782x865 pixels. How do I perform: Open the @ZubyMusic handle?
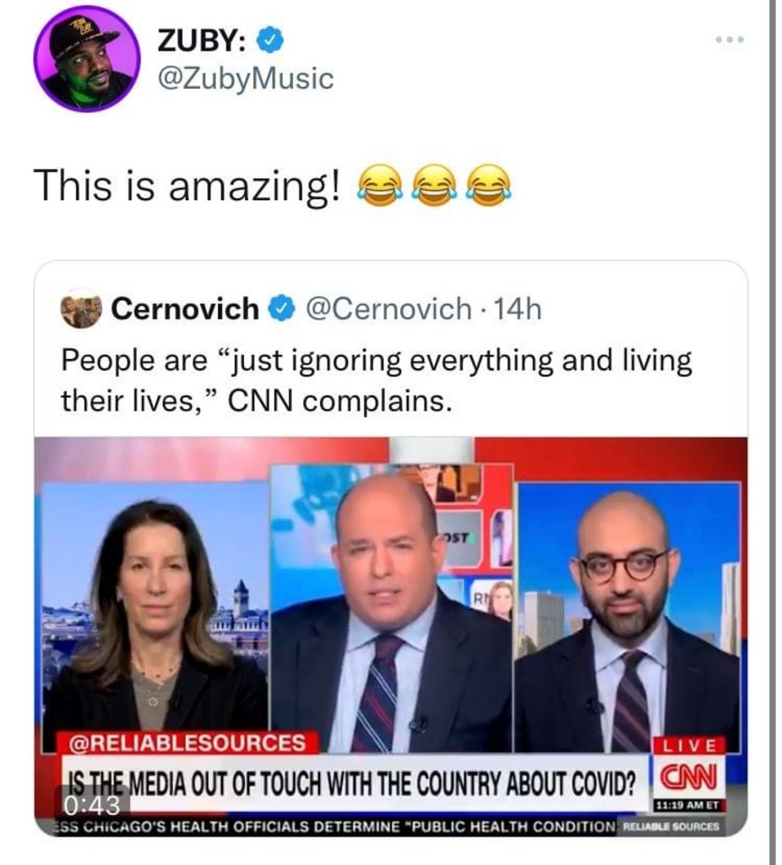(246, 79)
